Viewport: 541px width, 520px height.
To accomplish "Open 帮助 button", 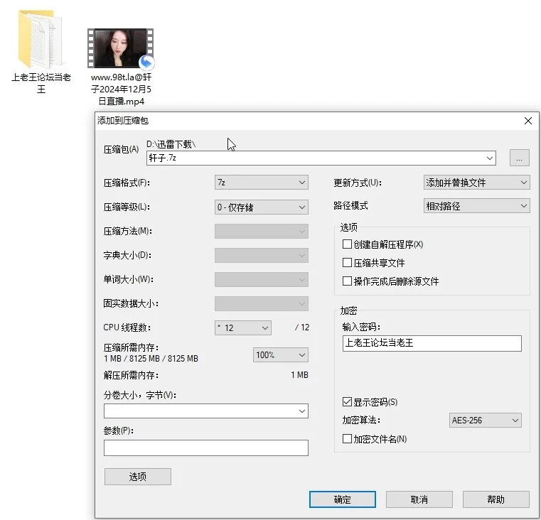I will tap(496, 499).
